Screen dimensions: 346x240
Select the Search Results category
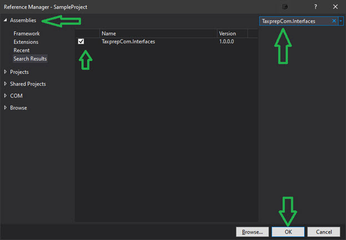(x=30, y=58)
